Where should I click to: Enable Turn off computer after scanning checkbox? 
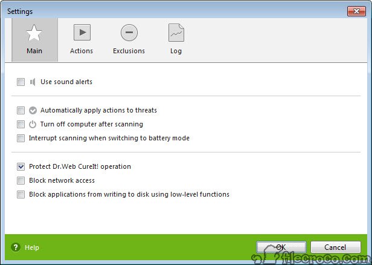(x=21, y=124)
